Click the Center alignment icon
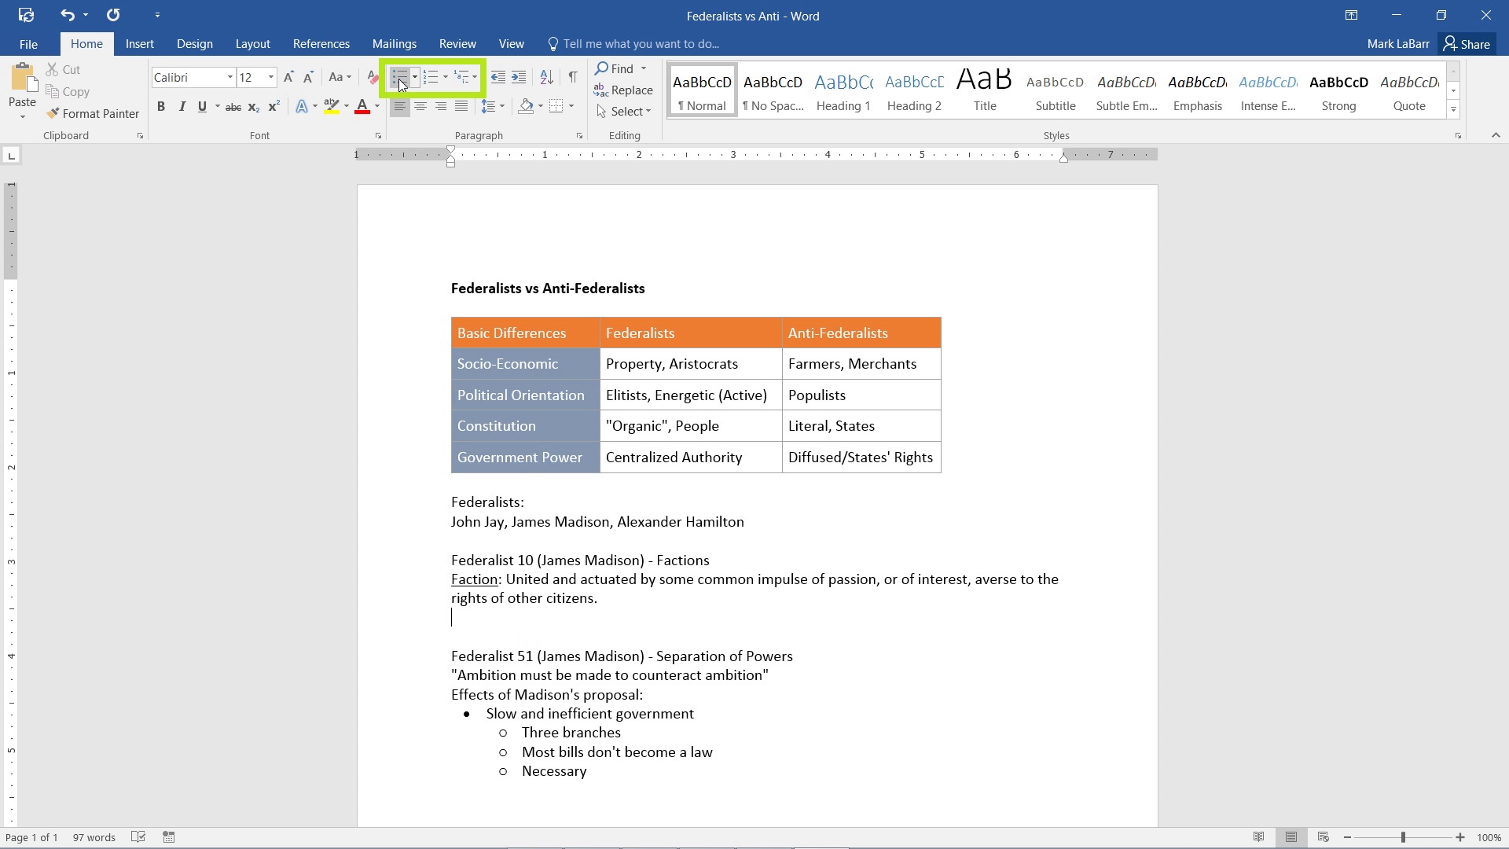The height and width of the screenshot is (849, 1509). tap(420, 106)
